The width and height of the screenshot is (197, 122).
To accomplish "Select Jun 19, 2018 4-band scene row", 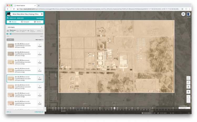I will click(25, 70).
